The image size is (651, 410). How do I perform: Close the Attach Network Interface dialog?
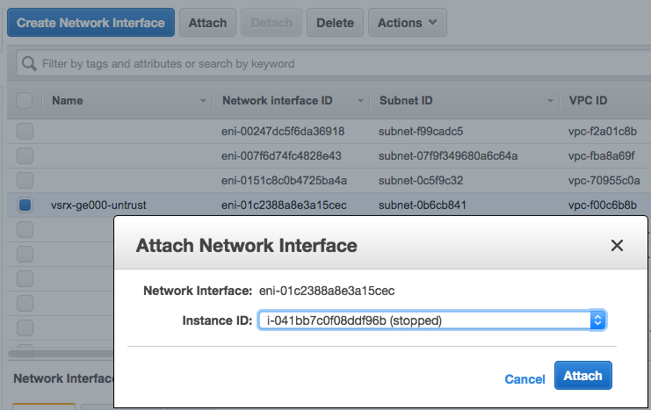point(617,246)
